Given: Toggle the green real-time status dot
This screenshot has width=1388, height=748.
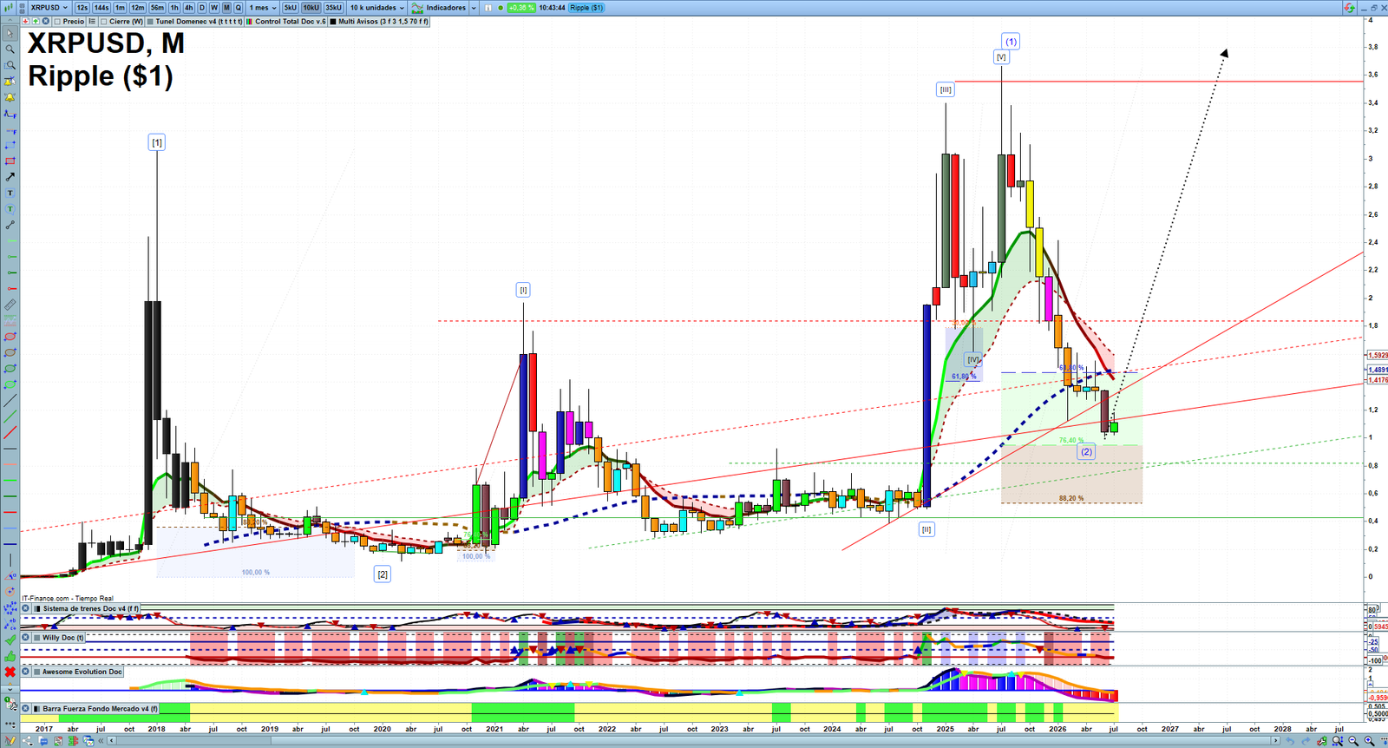Looking at the screenshot, I should coord(501,7).
